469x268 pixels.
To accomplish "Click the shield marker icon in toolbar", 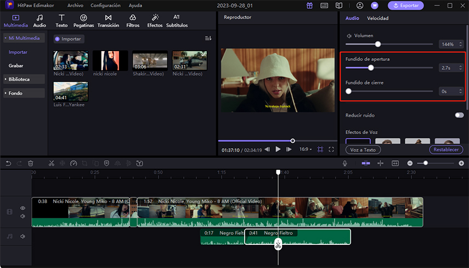I will tap(106, 163).
